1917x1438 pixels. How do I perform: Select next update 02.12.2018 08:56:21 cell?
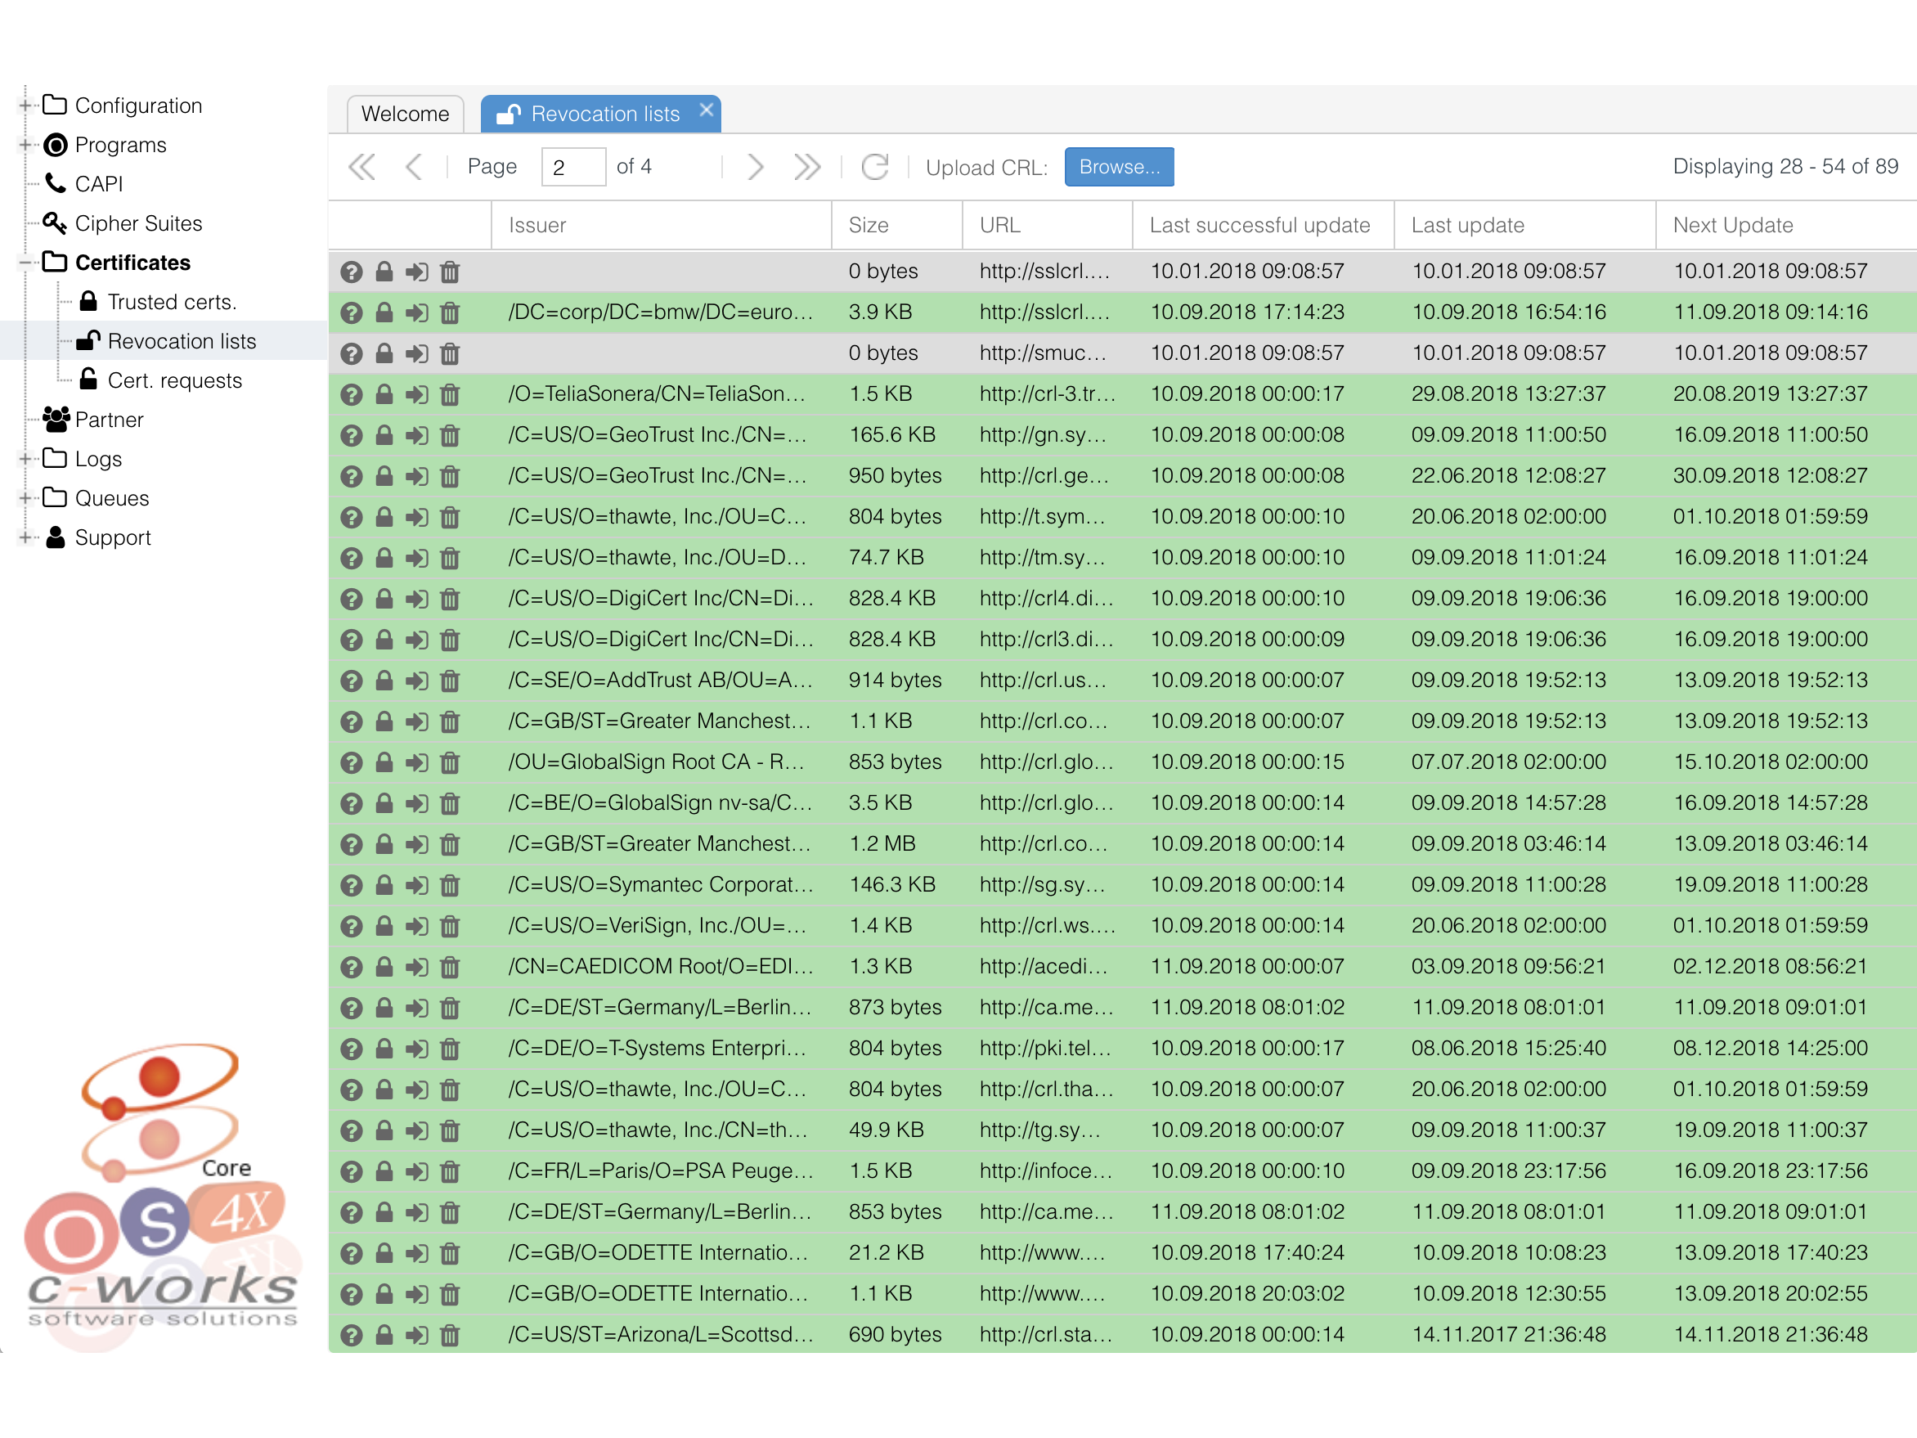(1785, 967)
